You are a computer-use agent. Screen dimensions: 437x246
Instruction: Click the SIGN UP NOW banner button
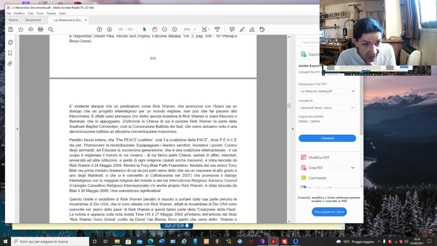[x=177, y=226]
